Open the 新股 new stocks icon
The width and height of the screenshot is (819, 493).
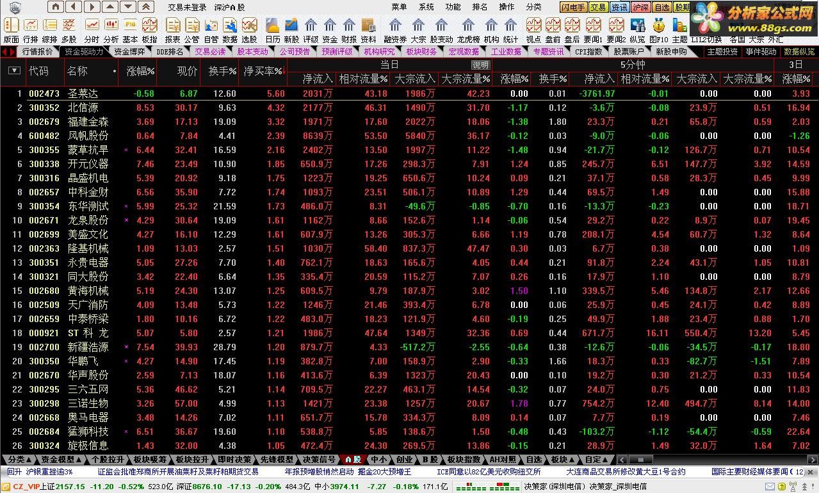(x=291, y=30)
